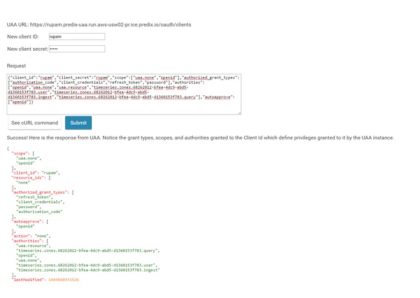Viewport: 420px width, 298px height.
Task: Click "client_credentials" in response JSON
Action: pyautogui.click(x=39, y=202)
